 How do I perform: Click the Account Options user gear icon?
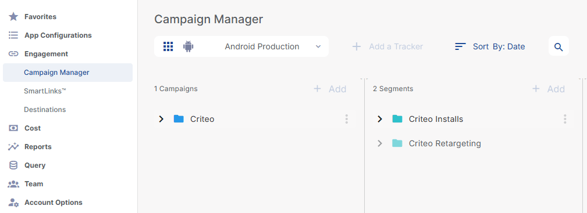point(13,203)
